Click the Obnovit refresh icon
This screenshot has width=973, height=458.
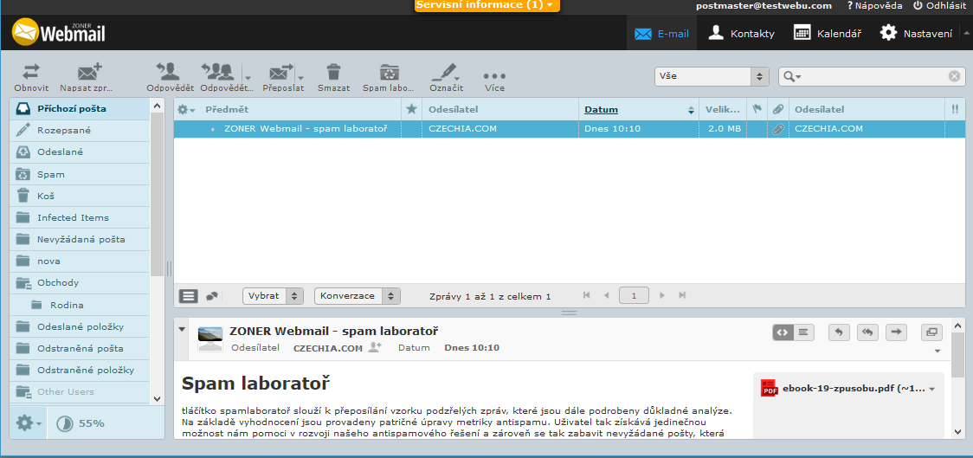pyautogui.click(x=31, y=73)
